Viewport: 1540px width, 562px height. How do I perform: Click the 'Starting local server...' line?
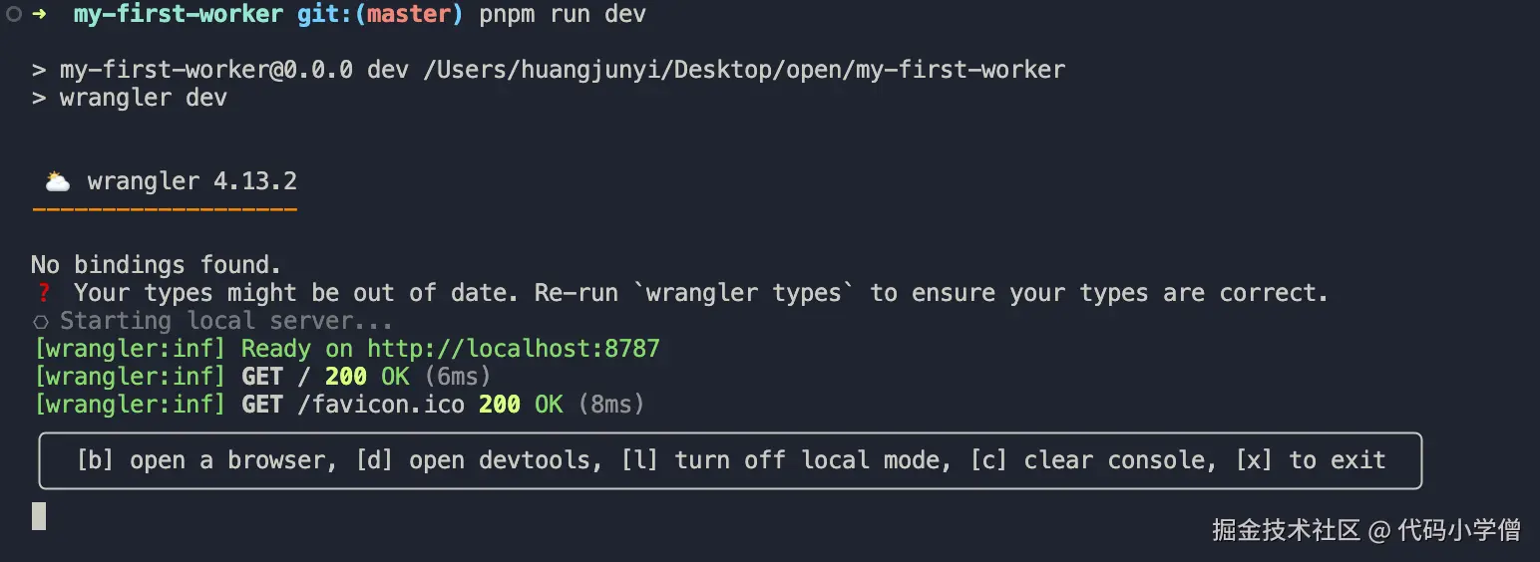pyautogui.click(x=226, y=321)
